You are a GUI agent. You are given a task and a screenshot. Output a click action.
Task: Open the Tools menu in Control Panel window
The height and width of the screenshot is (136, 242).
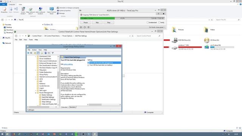click(x=31, y=40)
